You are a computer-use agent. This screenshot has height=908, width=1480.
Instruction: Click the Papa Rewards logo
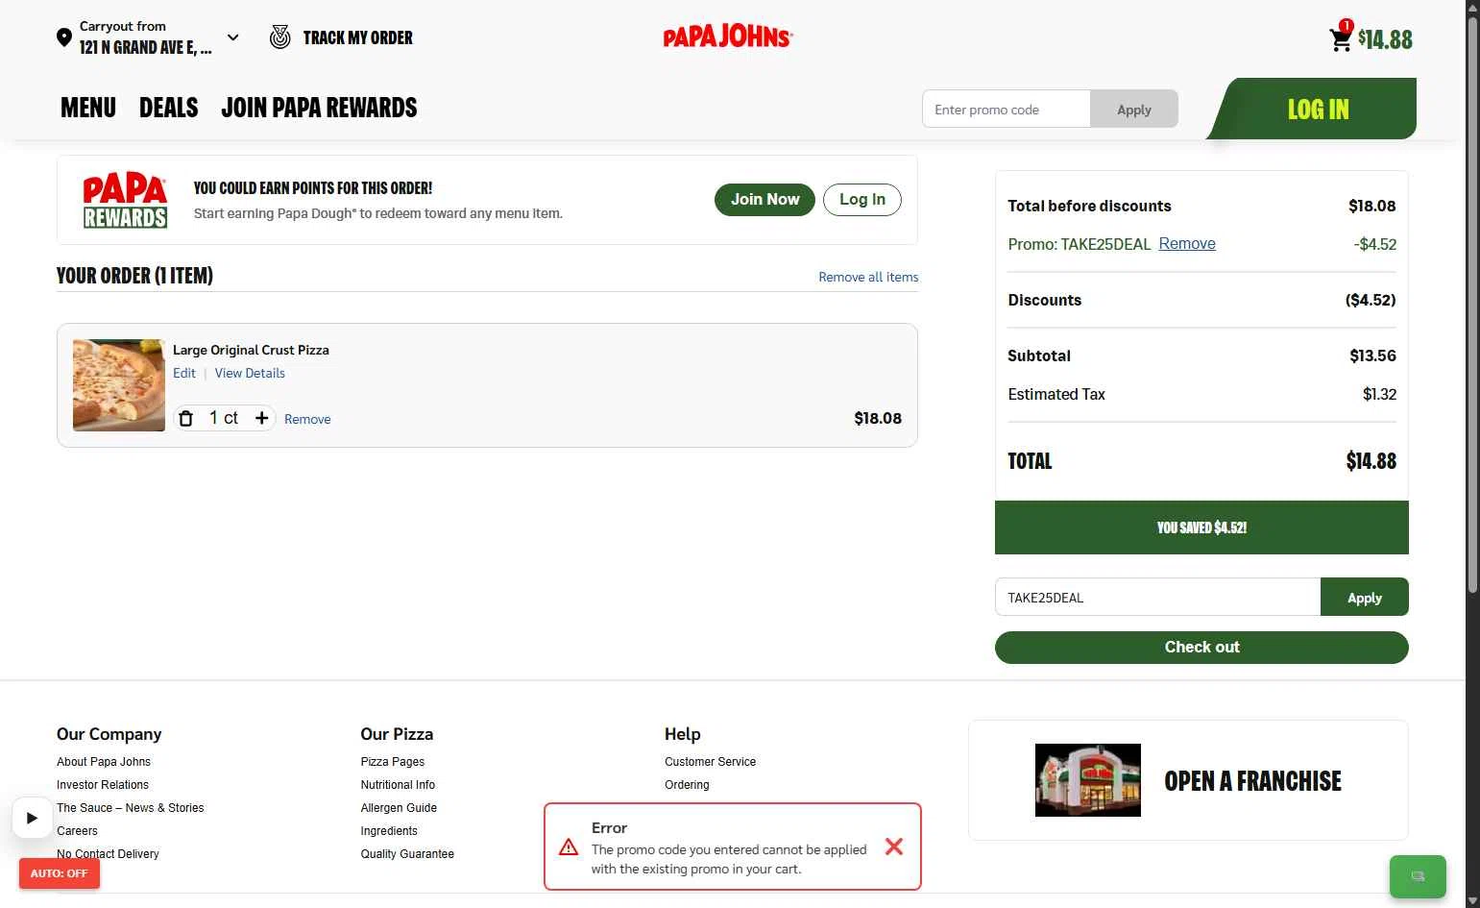coord(125,200)
